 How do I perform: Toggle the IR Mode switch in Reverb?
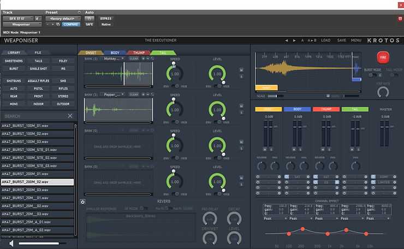coord(143,209)
